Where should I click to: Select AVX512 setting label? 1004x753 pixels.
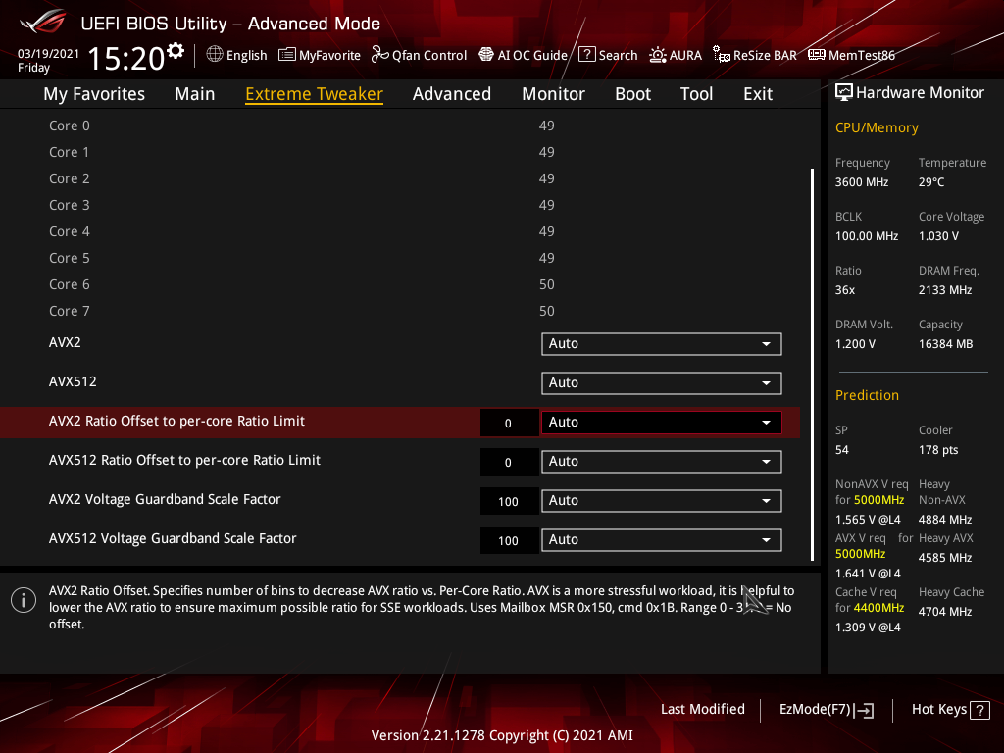[x=73, y=381]
